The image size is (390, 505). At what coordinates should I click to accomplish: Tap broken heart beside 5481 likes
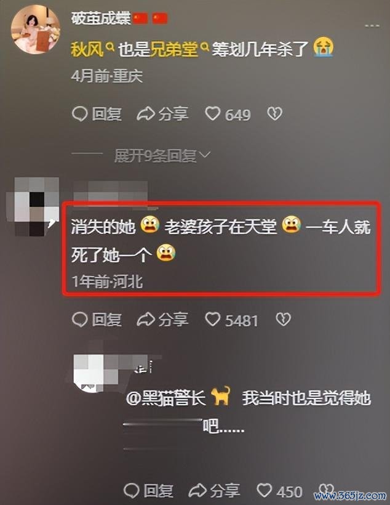(x=283, y=320)
